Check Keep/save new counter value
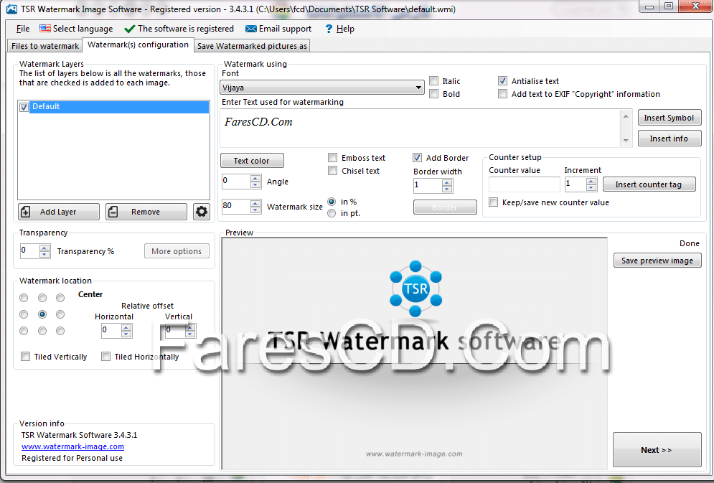Image resolution: width=714 pixels, height=483 pixels. [493, 202]
